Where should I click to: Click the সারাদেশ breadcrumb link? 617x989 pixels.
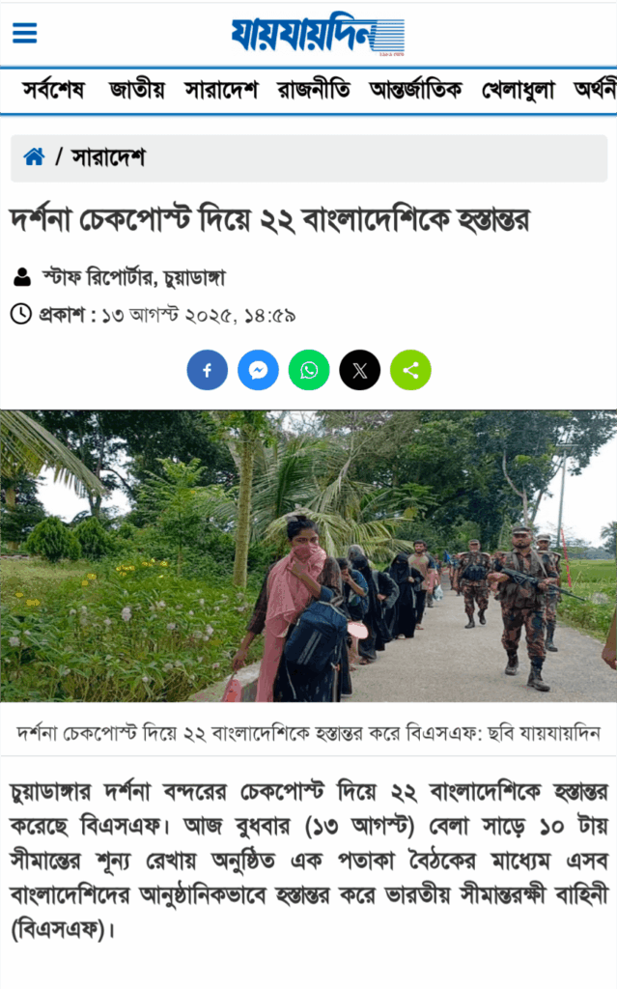pyautogui.click(x=108, y=156)
